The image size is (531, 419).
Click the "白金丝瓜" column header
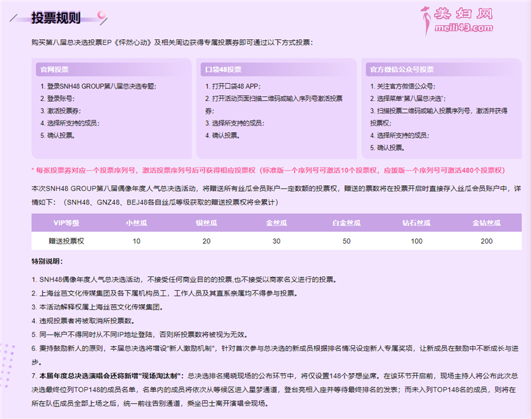pyautogui.click(x=346, y=223)
